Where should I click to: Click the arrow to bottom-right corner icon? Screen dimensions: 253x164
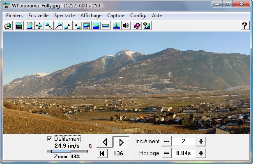[77, 26]
